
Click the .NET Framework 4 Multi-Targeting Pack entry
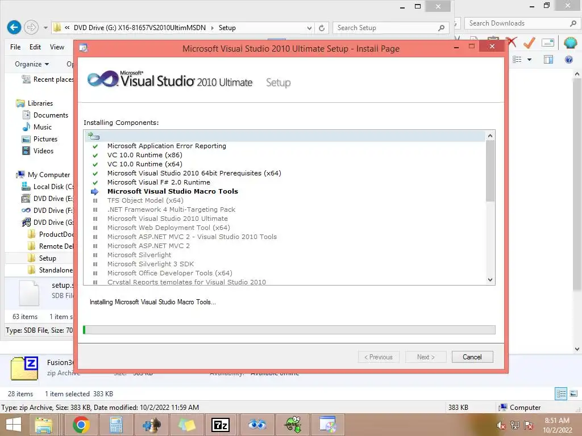click(171, 209)
